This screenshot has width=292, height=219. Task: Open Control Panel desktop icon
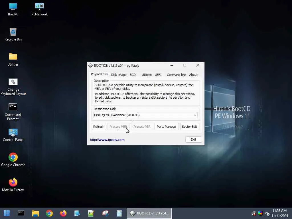click(x=13, y=135)
